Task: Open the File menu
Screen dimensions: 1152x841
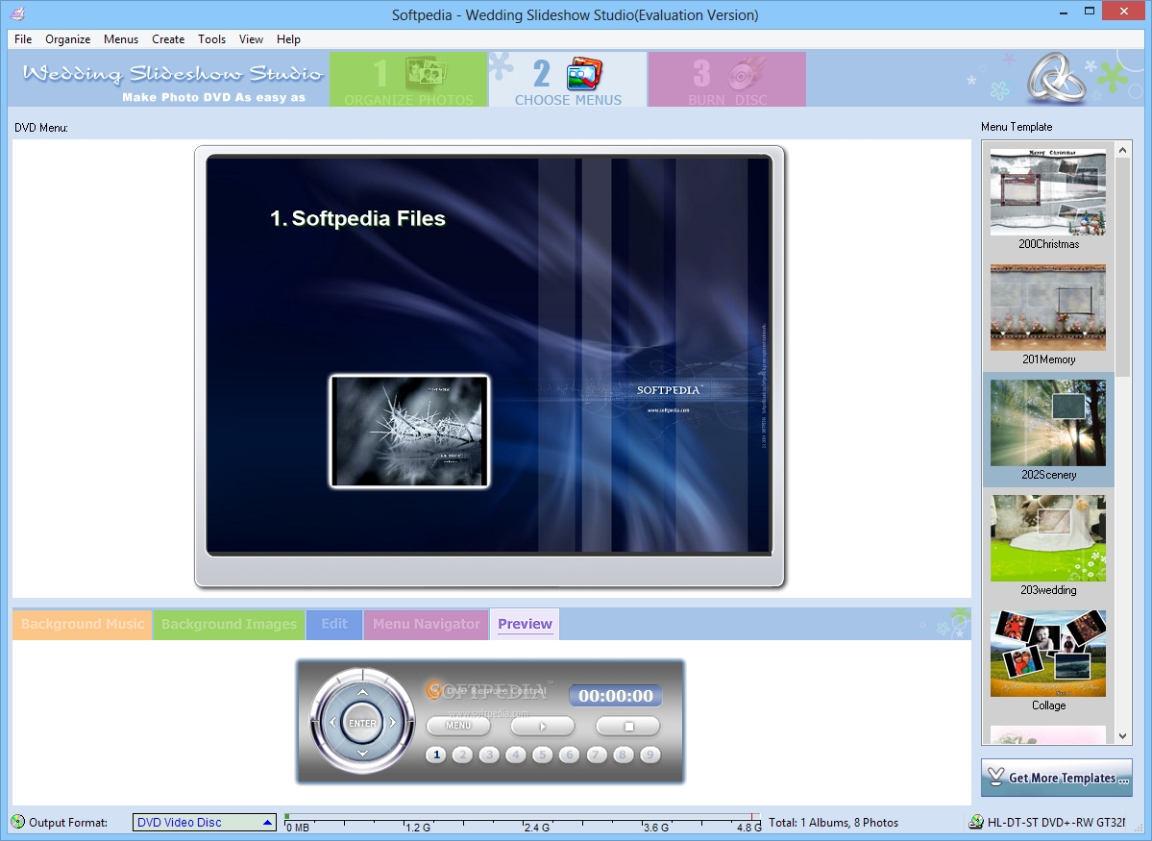Action: click(x=23, y=39)
